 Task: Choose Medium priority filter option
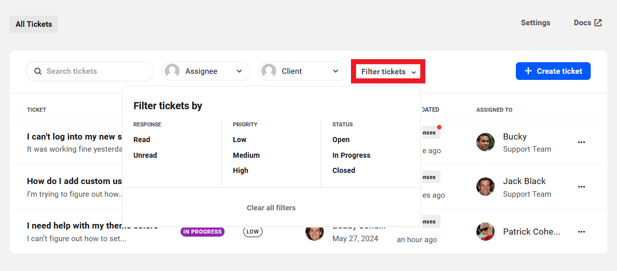tap(246, 155)
